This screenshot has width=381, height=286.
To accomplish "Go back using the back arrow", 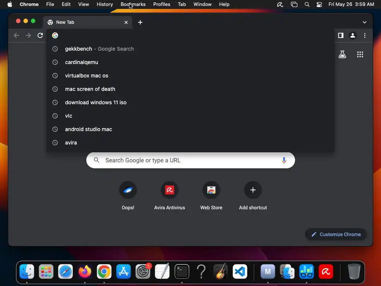I will tap(16, 35).
